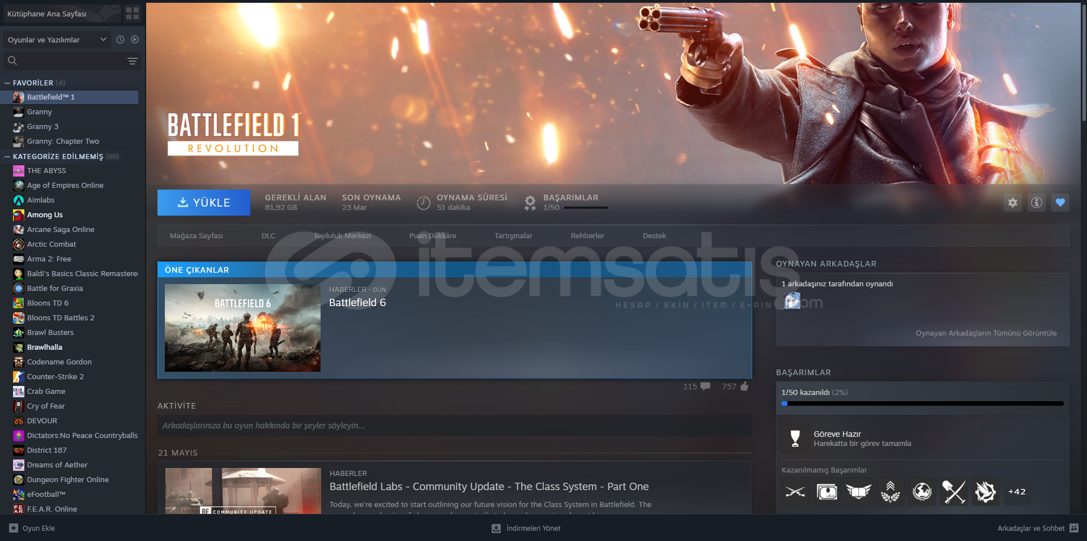Open comments on Battlefield 6 news
The height and width of the screenshot is (541, 1087).
click(x=705, y=387)
